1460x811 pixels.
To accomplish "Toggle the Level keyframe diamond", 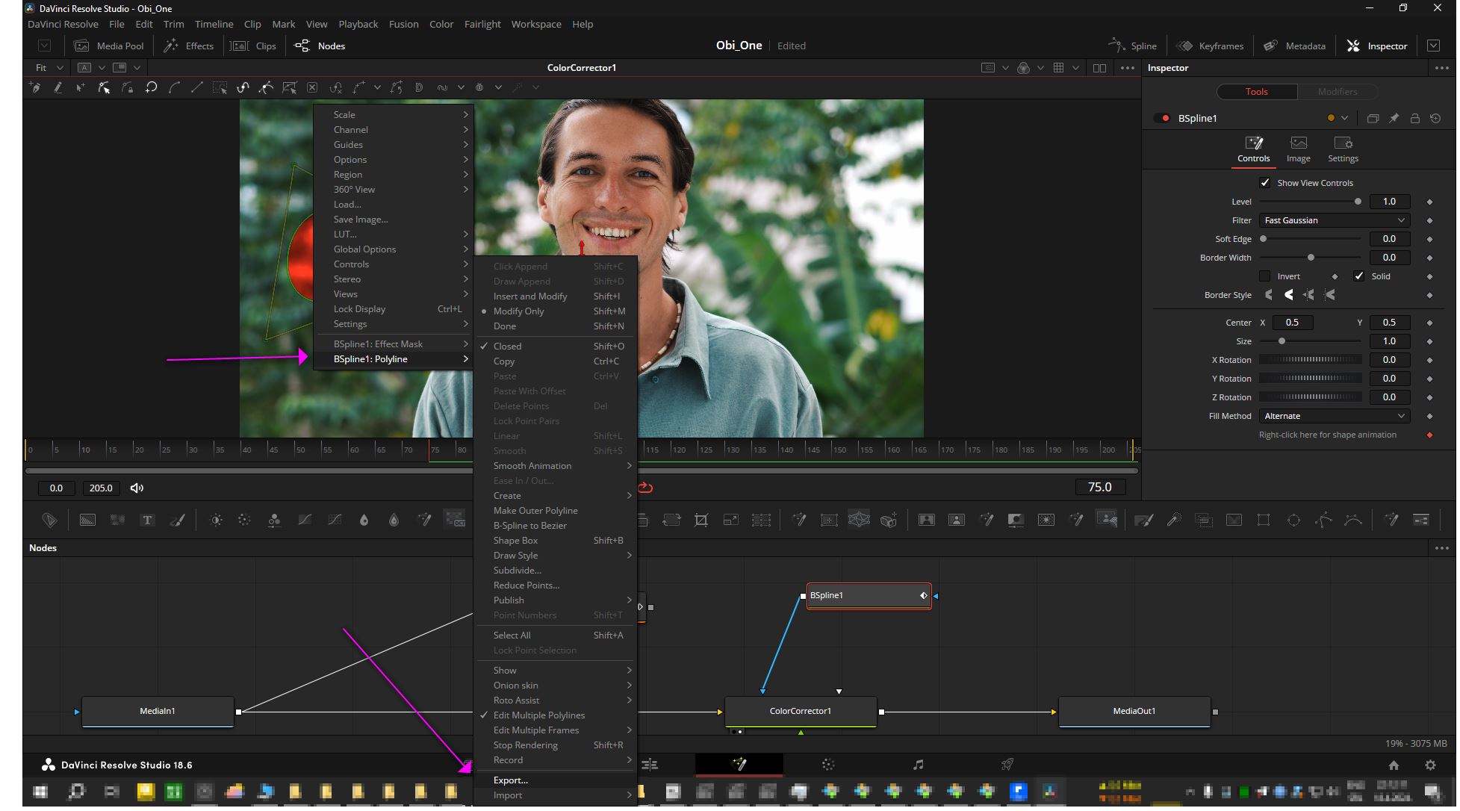I will 1429,202.
